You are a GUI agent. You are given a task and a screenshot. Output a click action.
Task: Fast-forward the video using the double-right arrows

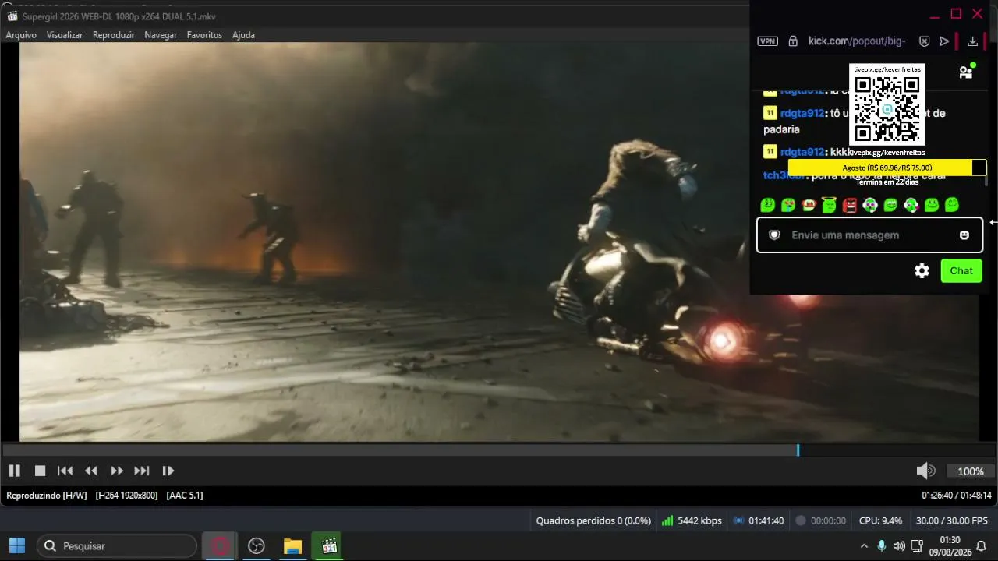pyautogui.click(x=117, y=471)
